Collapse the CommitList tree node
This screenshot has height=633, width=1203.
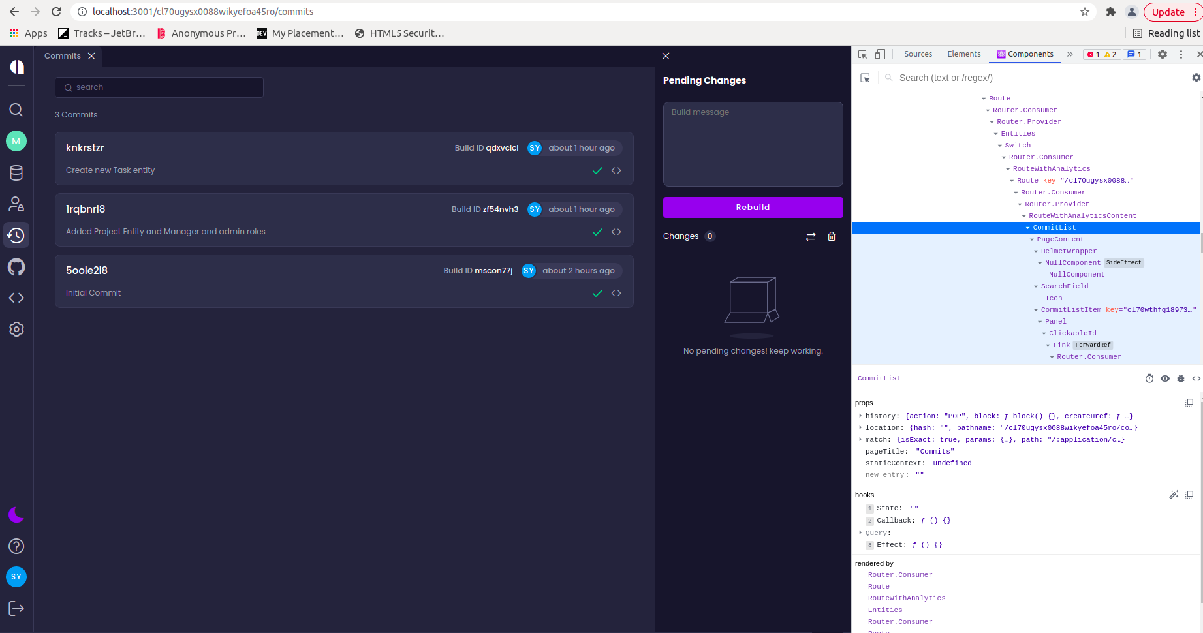coord(1028,227)
